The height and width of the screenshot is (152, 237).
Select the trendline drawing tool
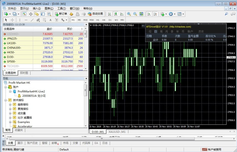[x=32, y=20]
